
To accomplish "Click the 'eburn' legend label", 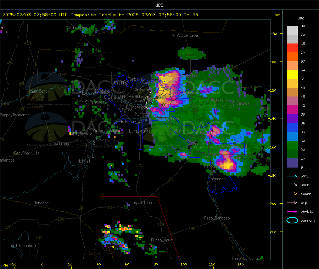I will pos(306,194).
